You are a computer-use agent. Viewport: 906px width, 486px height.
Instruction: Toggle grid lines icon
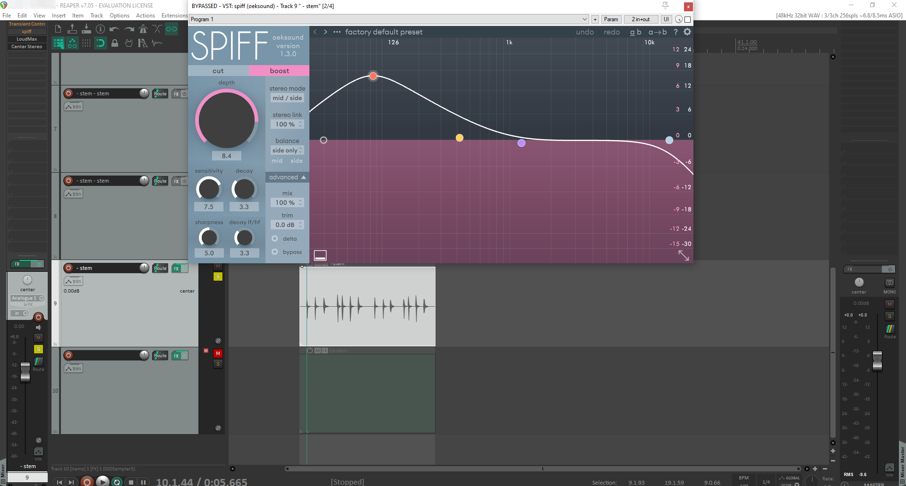click(86, 43)
